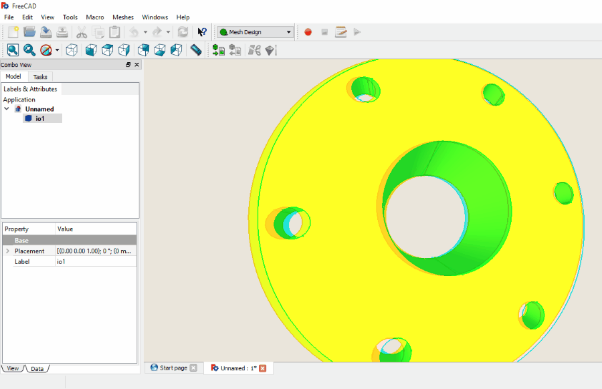The width and height of the screenshot is (602, 389).
Task: Open the Meshes menu
Action: point(123,17)
